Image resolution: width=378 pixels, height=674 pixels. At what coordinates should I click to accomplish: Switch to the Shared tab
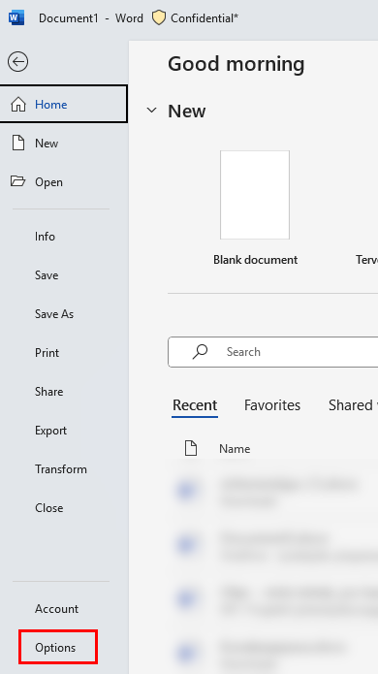point(353,405)
